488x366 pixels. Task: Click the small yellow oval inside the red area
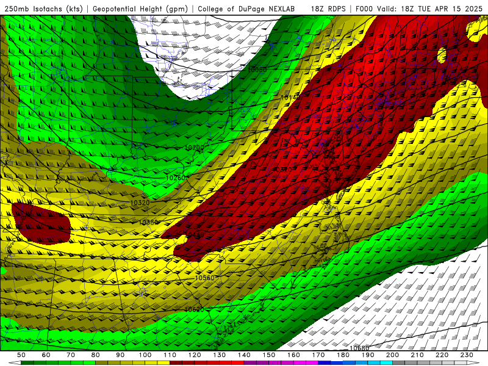click(x=442, y=55)
